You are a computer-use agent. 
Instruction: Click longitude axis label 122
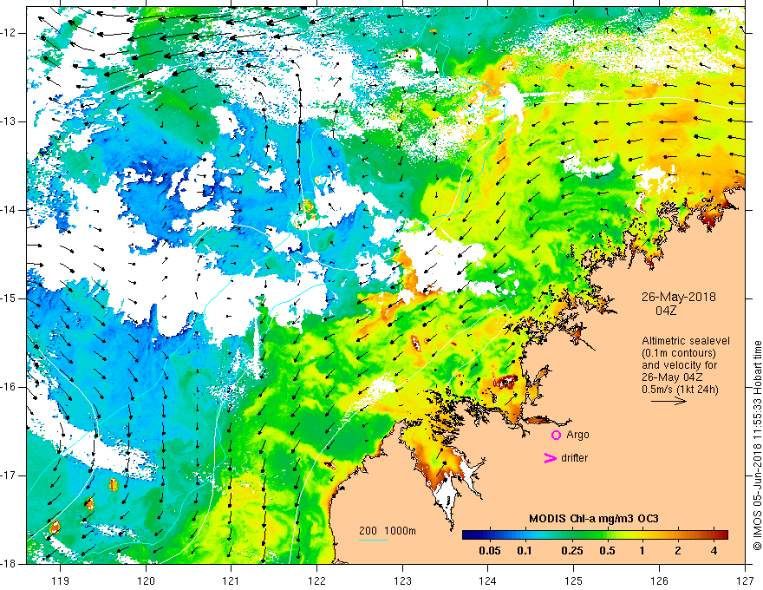(316, 580)
